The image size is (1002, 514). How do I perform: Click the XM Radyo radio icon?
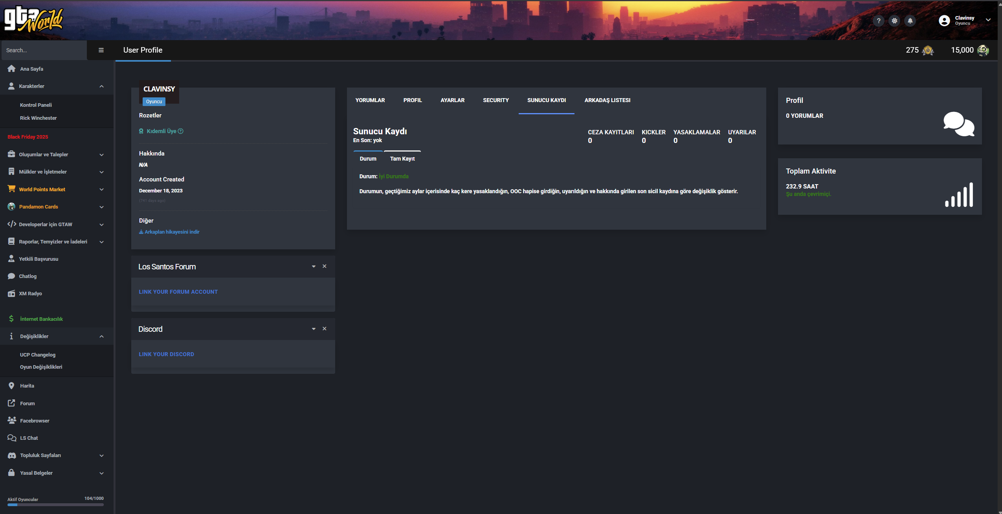tap(11, 293)
